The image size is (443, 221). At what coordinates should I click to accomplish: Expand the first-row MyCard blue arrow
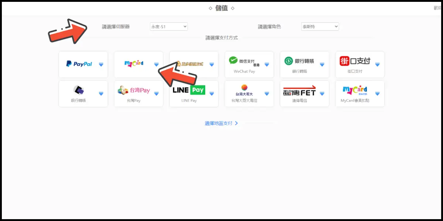156,64
